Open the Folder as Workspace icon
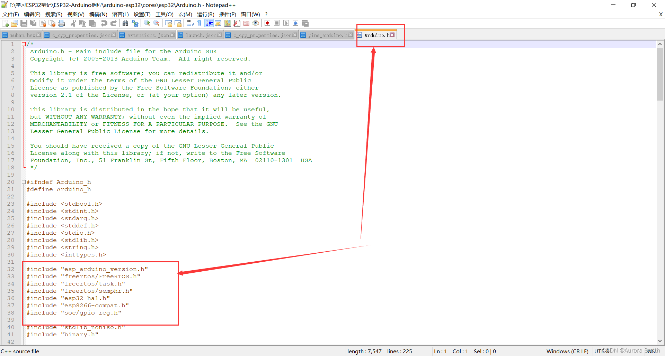Image resolution: width=665 pixels, height=356 pixels. click(x=246, y=23)
